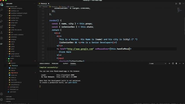Open README.md in the file tree

14,90
